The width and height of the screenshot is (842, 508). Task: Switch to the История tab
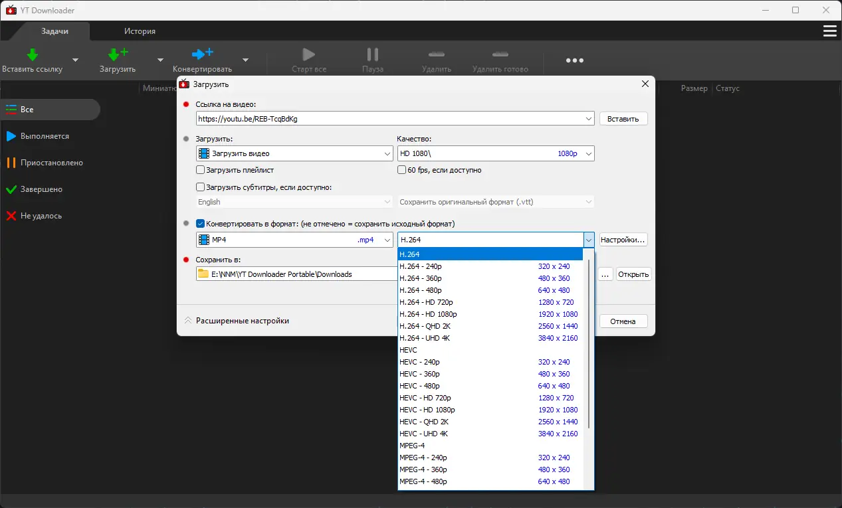click(x=140, y=31)
